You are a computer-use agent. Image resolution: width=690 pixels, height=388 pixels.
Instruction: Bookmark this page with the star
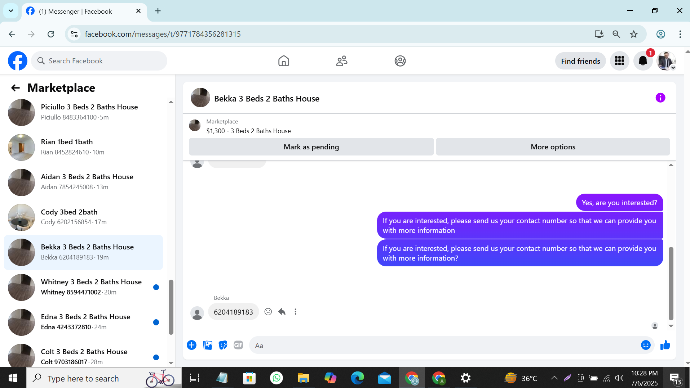(634, 34)
